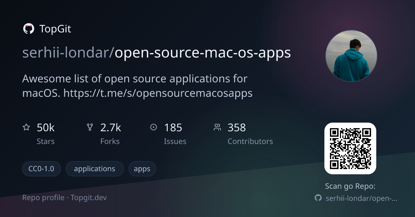
Task: Click the TopGit logo icon
Action: (28, 29)
